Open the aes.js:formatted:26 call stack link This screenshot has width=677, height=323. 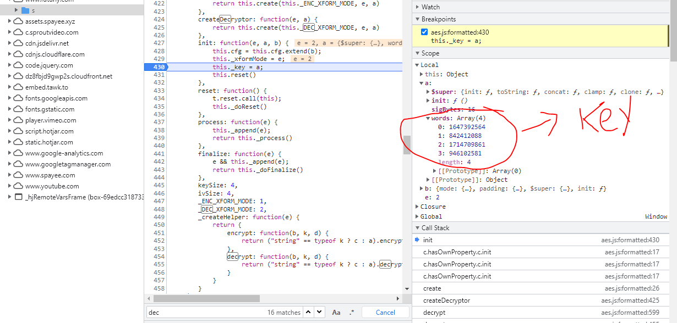[632, 288]
